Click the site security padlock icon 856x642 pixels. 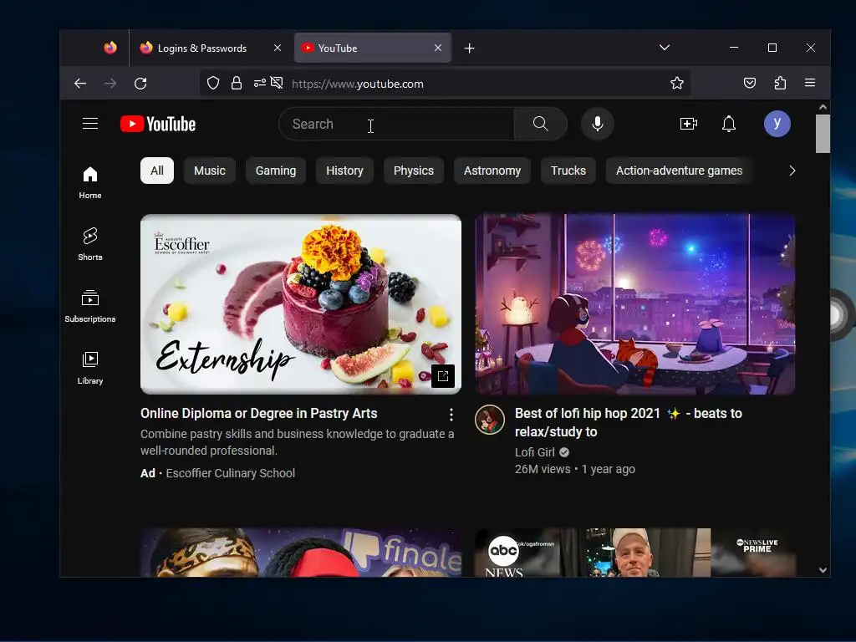[x=237, y=83]
